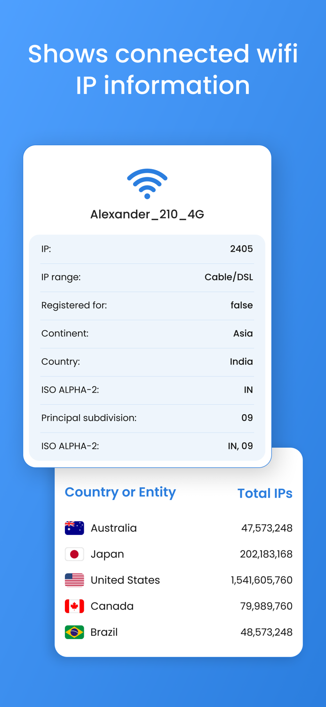326x707 pixels.
Task: Collapse the connected WiFi info panel
Action: [147, 305]
